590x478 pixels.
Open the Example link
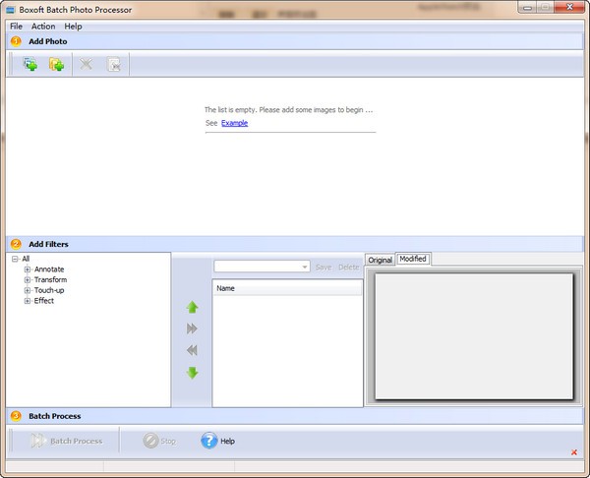[x=234, y=123]
